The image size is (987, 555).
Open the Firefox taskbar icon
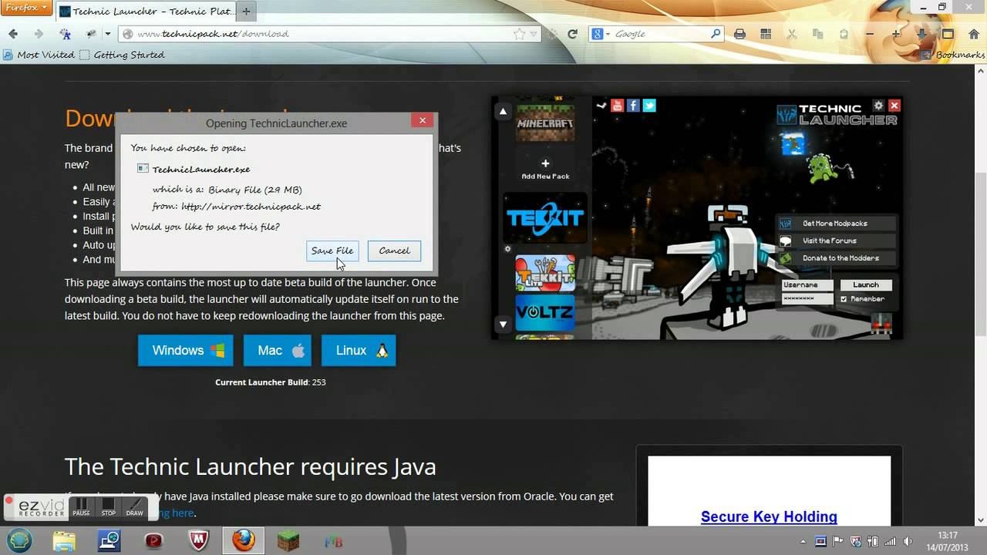(x=244, y=541)
